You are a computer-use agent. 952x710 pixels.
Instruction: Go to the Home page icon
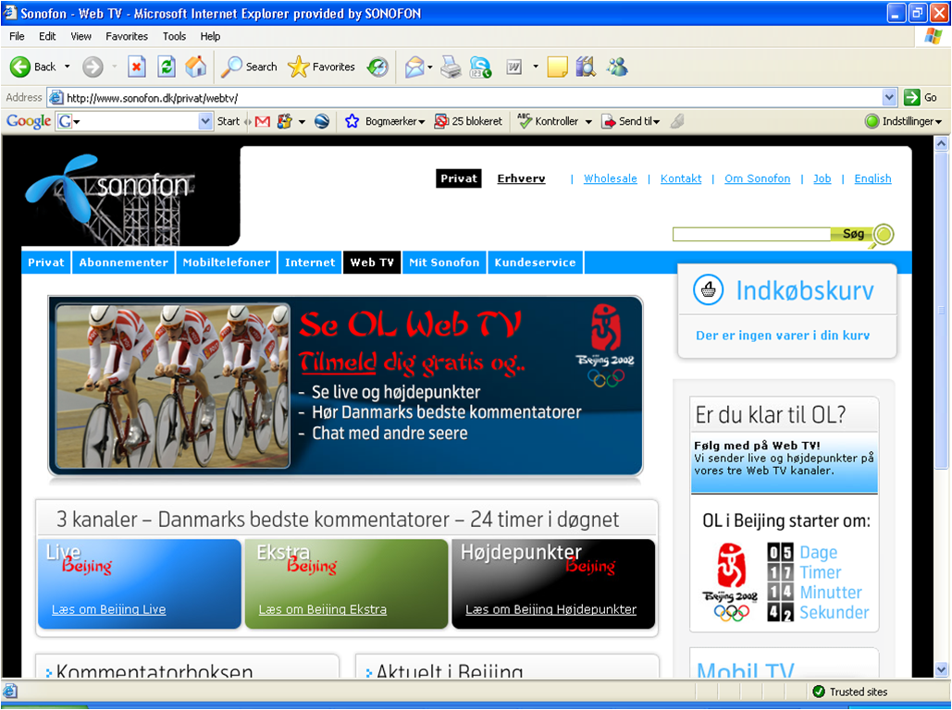coord(195,67)
